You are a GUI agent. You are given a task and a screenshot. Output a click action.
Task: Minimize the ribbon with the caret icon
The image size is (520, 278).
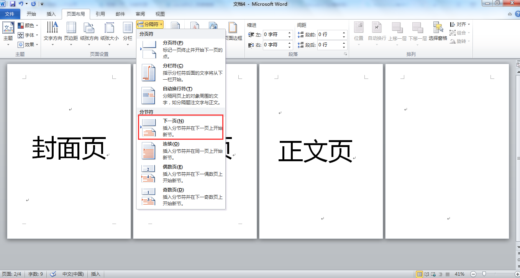[x=510, y=14]
